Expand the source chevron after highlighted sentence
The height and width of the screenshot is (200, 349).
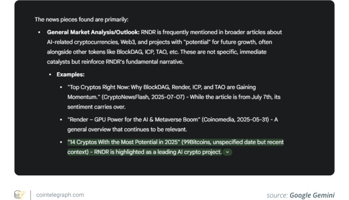[x=227, y=152]
